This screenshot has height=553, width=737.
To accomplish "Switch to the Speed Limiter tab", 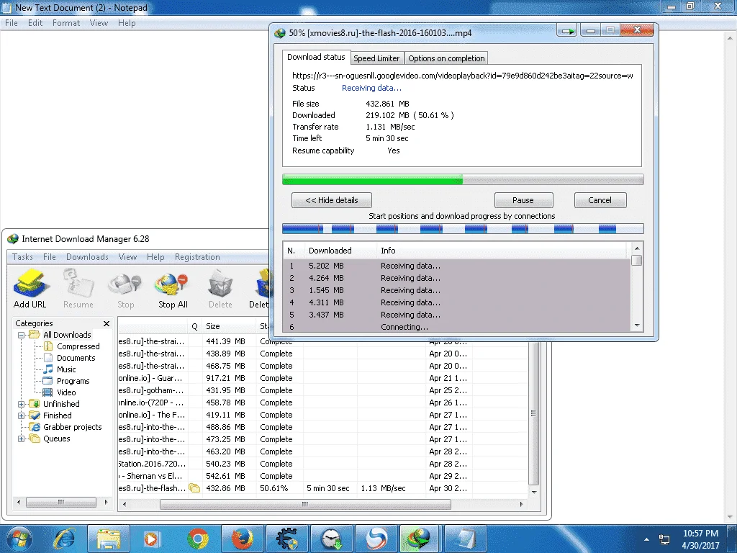I will [x=376, y=58].
